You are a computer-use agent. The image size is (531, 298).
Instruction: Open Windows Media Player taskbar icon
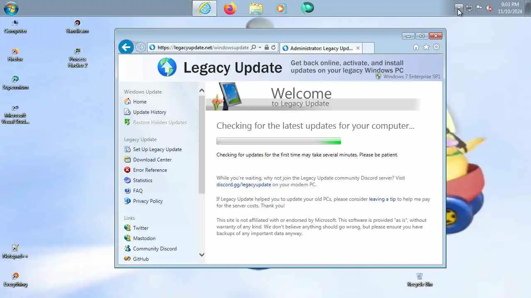pos(281,8)
